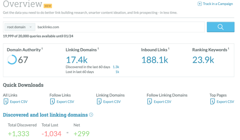The height and width of the screenshot is (140, 240).
Task: Click the Follow Linking Domains download icon
Action: [x=149, y=101]
